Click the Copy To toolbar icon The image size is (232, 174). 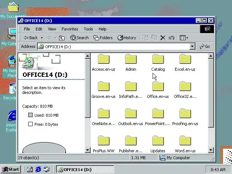(x=154, y=38)
